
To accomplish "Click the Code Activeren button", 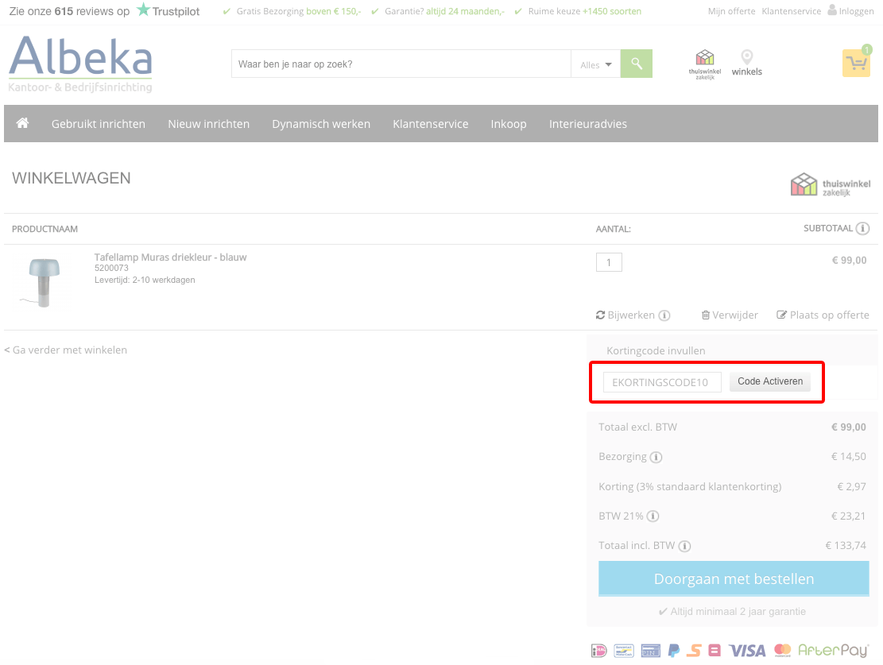I will (770, 382).
